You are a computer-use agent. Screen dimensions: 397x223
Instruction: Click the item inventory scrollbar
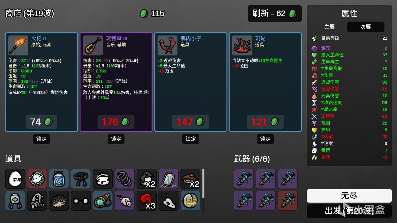click(203, 184)
